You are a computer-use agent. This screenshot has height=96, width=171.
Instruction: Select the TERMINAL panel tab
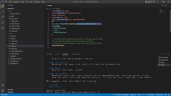tap(65, 54)
